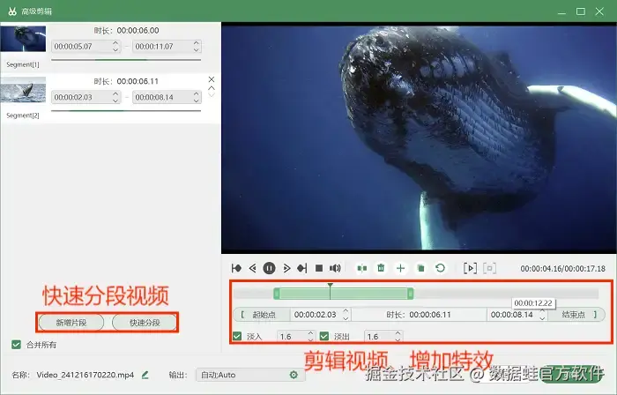Pause playback with the pause button
The image size is (617, 395).
pos(269,268)
